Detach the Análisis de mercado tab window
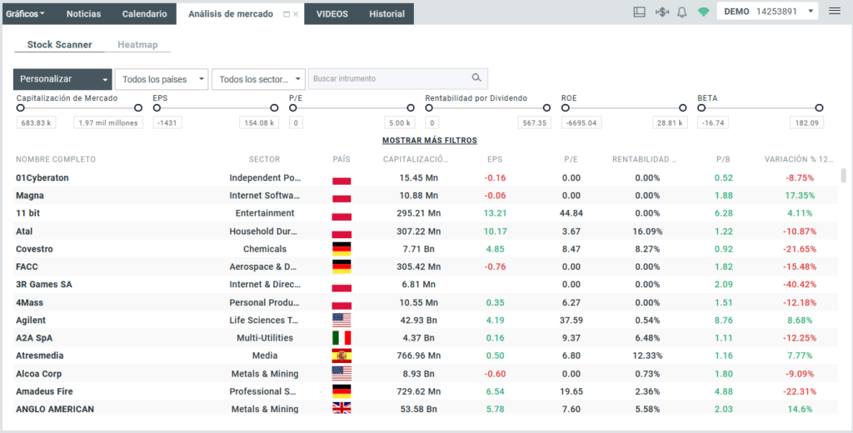 [x=287, y=15]
